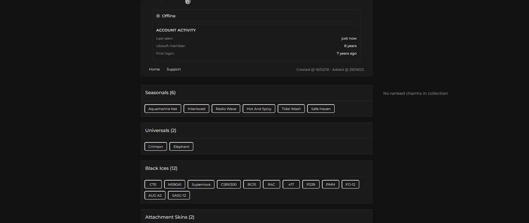The width and height of the screenshot is (529, 223).
Task: Choose the R4C Black Ice skin
Action: pyautogui.click(x=271, y=185)
